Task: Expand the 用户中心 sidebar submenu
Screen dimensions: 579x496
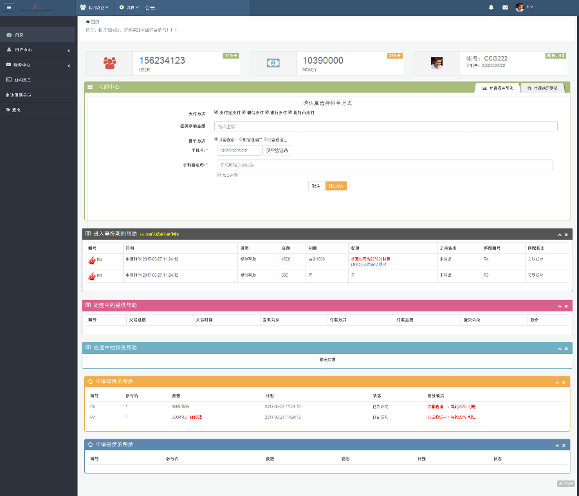Action: tap(37, 50)
